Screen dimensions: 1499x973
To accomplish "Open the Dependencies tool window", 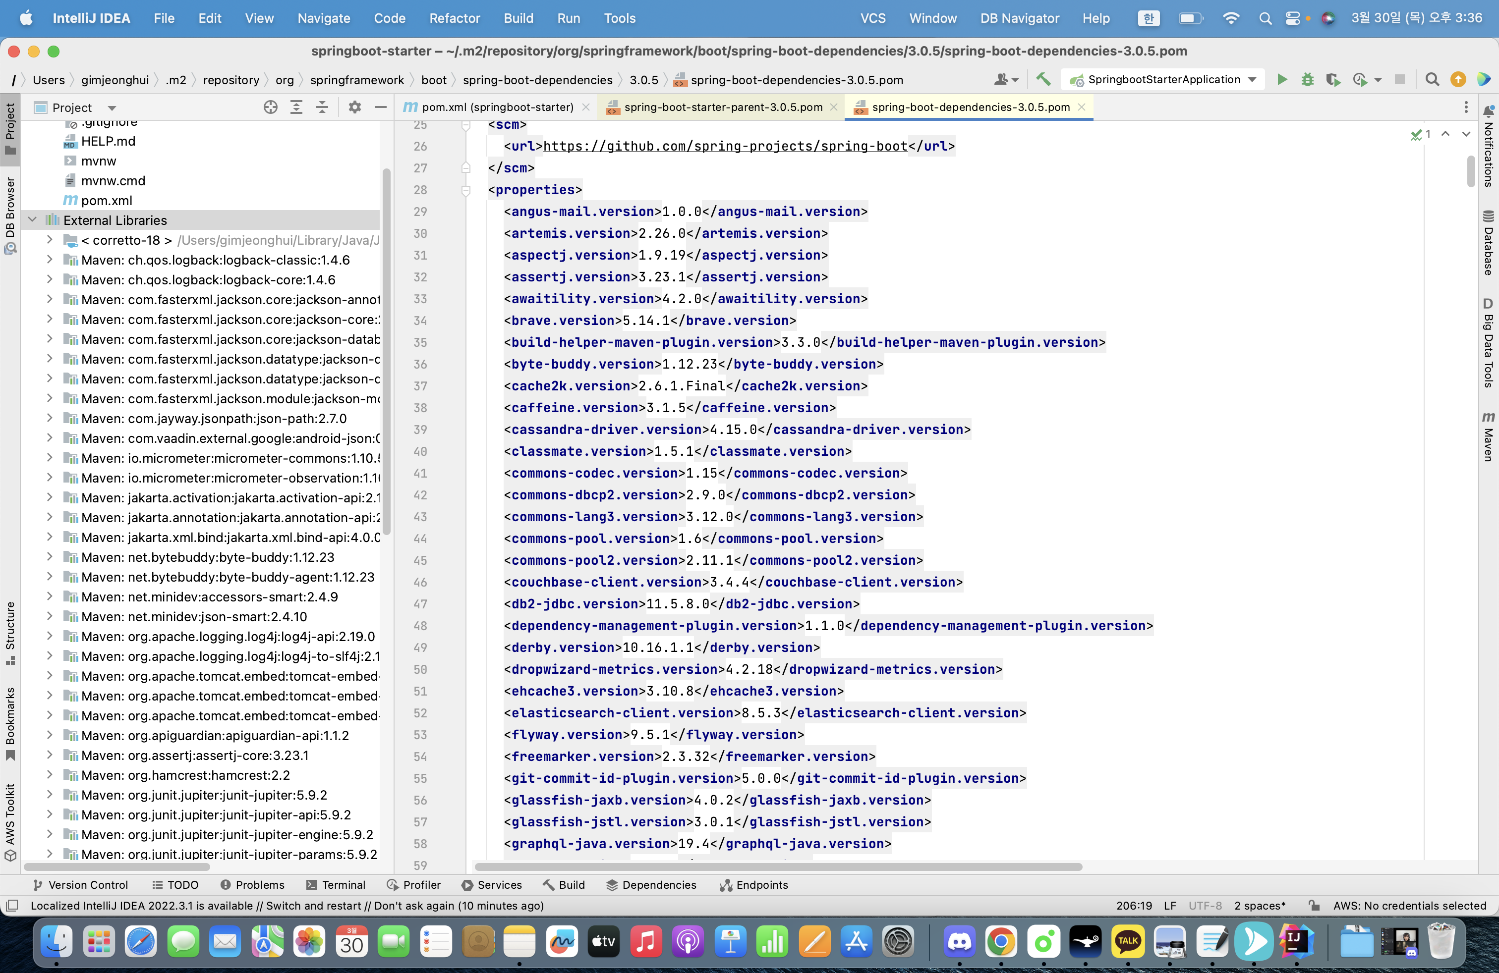I will [651, 885].
